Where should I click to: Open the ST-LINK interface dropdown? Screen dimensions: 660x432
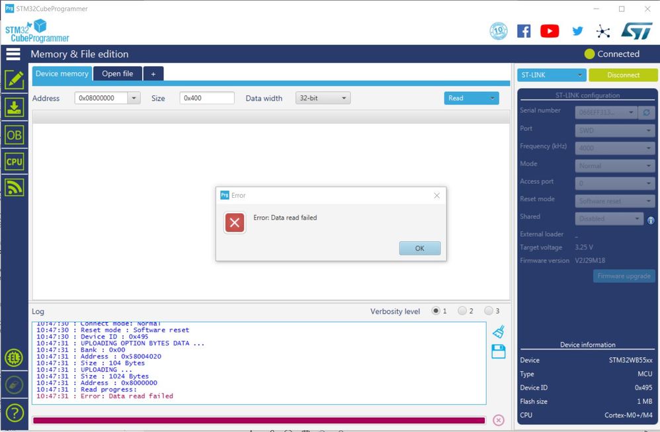(x=552, y=75)
